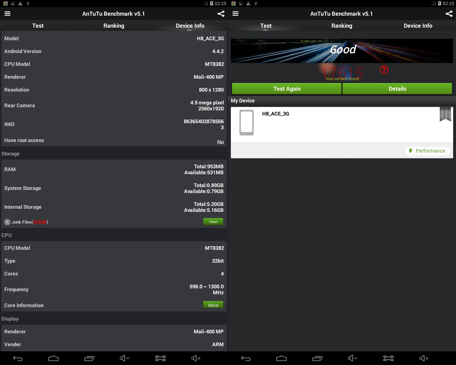Open hamburger menu in right AnTuTu screen
The image size is (456, 365).
(x=235, y=14)
